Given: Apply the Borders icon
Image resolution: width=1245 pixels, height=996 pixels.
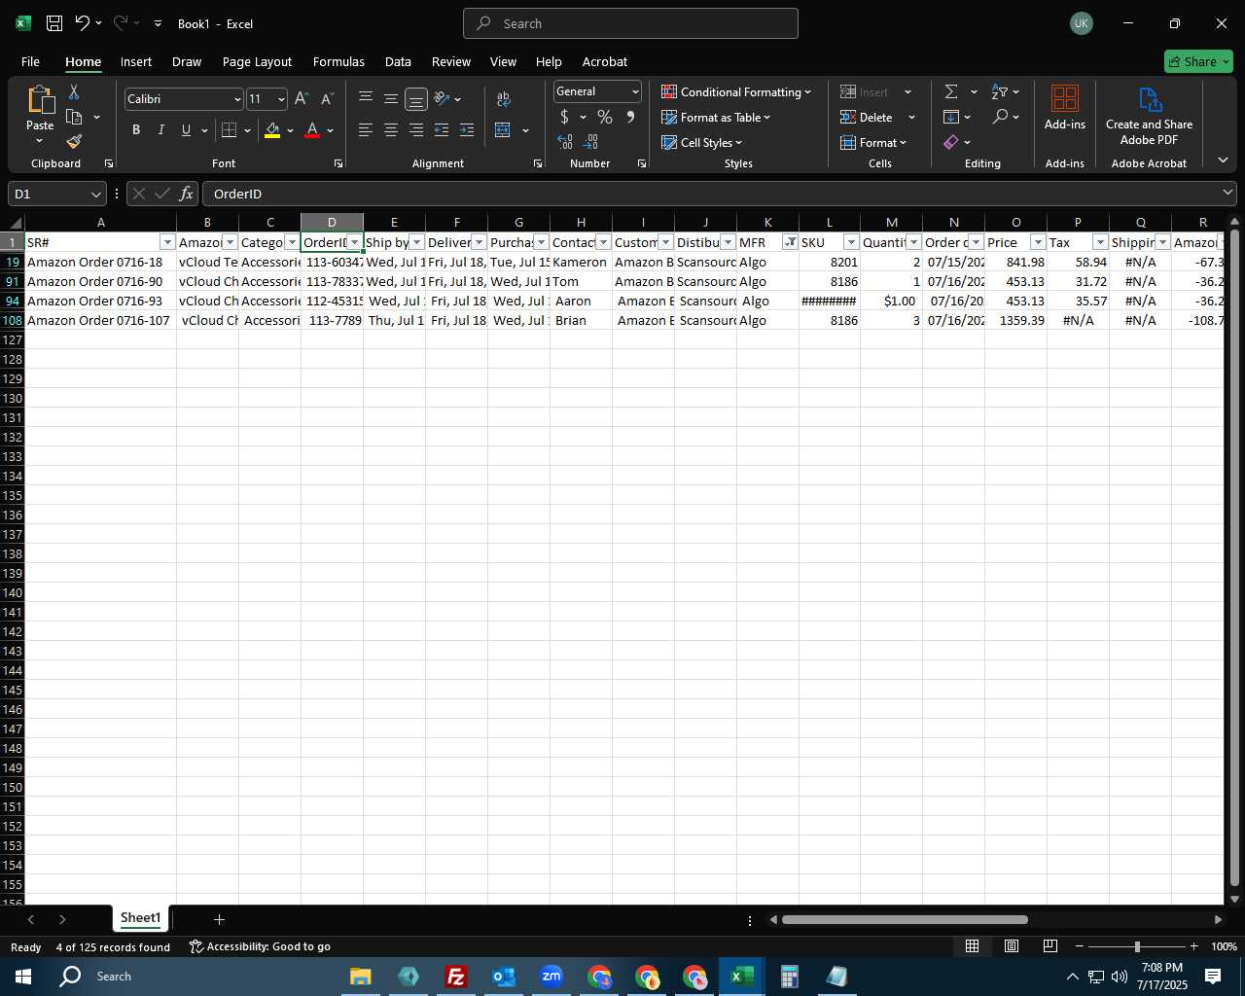Looking at the screenshot, I should [230, 130].
